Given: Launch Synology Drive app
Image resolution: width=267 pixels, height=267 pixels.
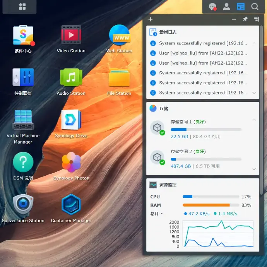Looking at the screenshot, I should 71,120.
